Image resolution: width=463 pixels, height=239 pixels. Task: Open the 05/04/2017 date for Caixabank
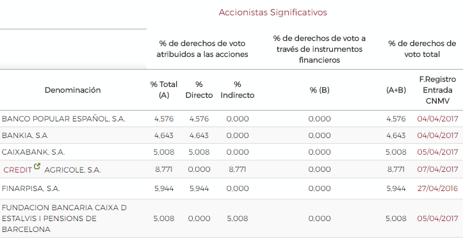pos(437,152)
